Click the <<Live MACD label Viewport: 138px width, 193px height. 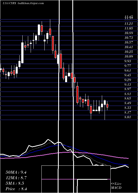116,186
